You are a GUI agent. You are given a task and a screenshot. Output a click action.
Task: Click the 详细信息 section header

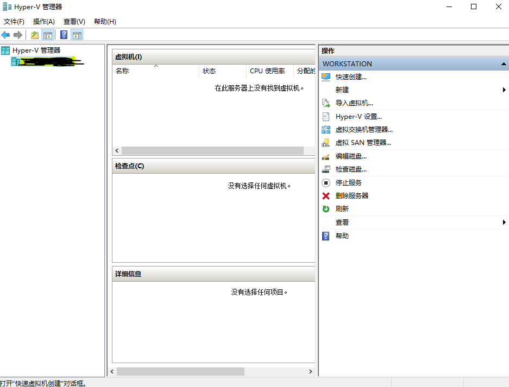[x=213, y=274]
